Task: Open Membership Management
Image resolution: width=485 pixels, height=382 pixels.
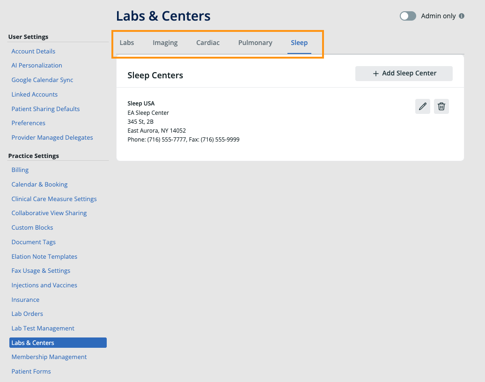Action: click(49, 357)
